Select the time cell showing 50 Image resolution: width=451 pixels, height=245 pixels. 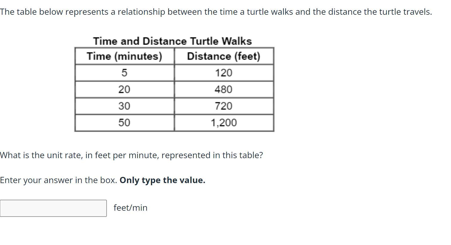(x=124, y=123)
